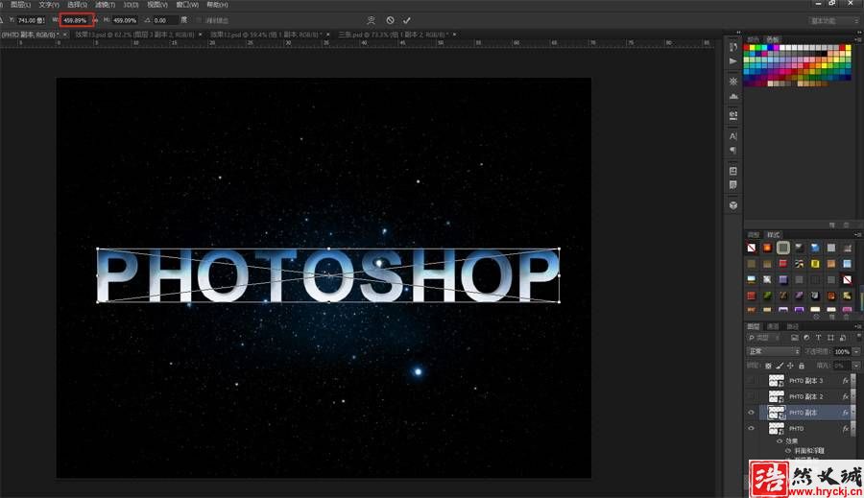Click the link width and height icon
This screenshot has height=498, width=864.
(95, 20)
